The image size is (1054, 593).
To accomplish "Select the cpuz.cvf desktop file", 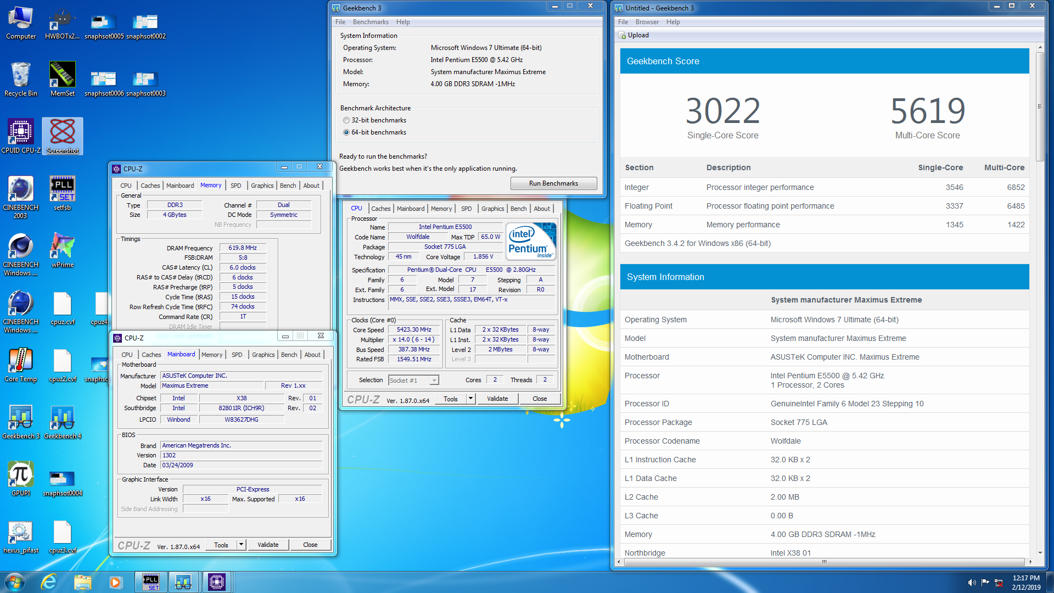I will [x=62, y=308].
